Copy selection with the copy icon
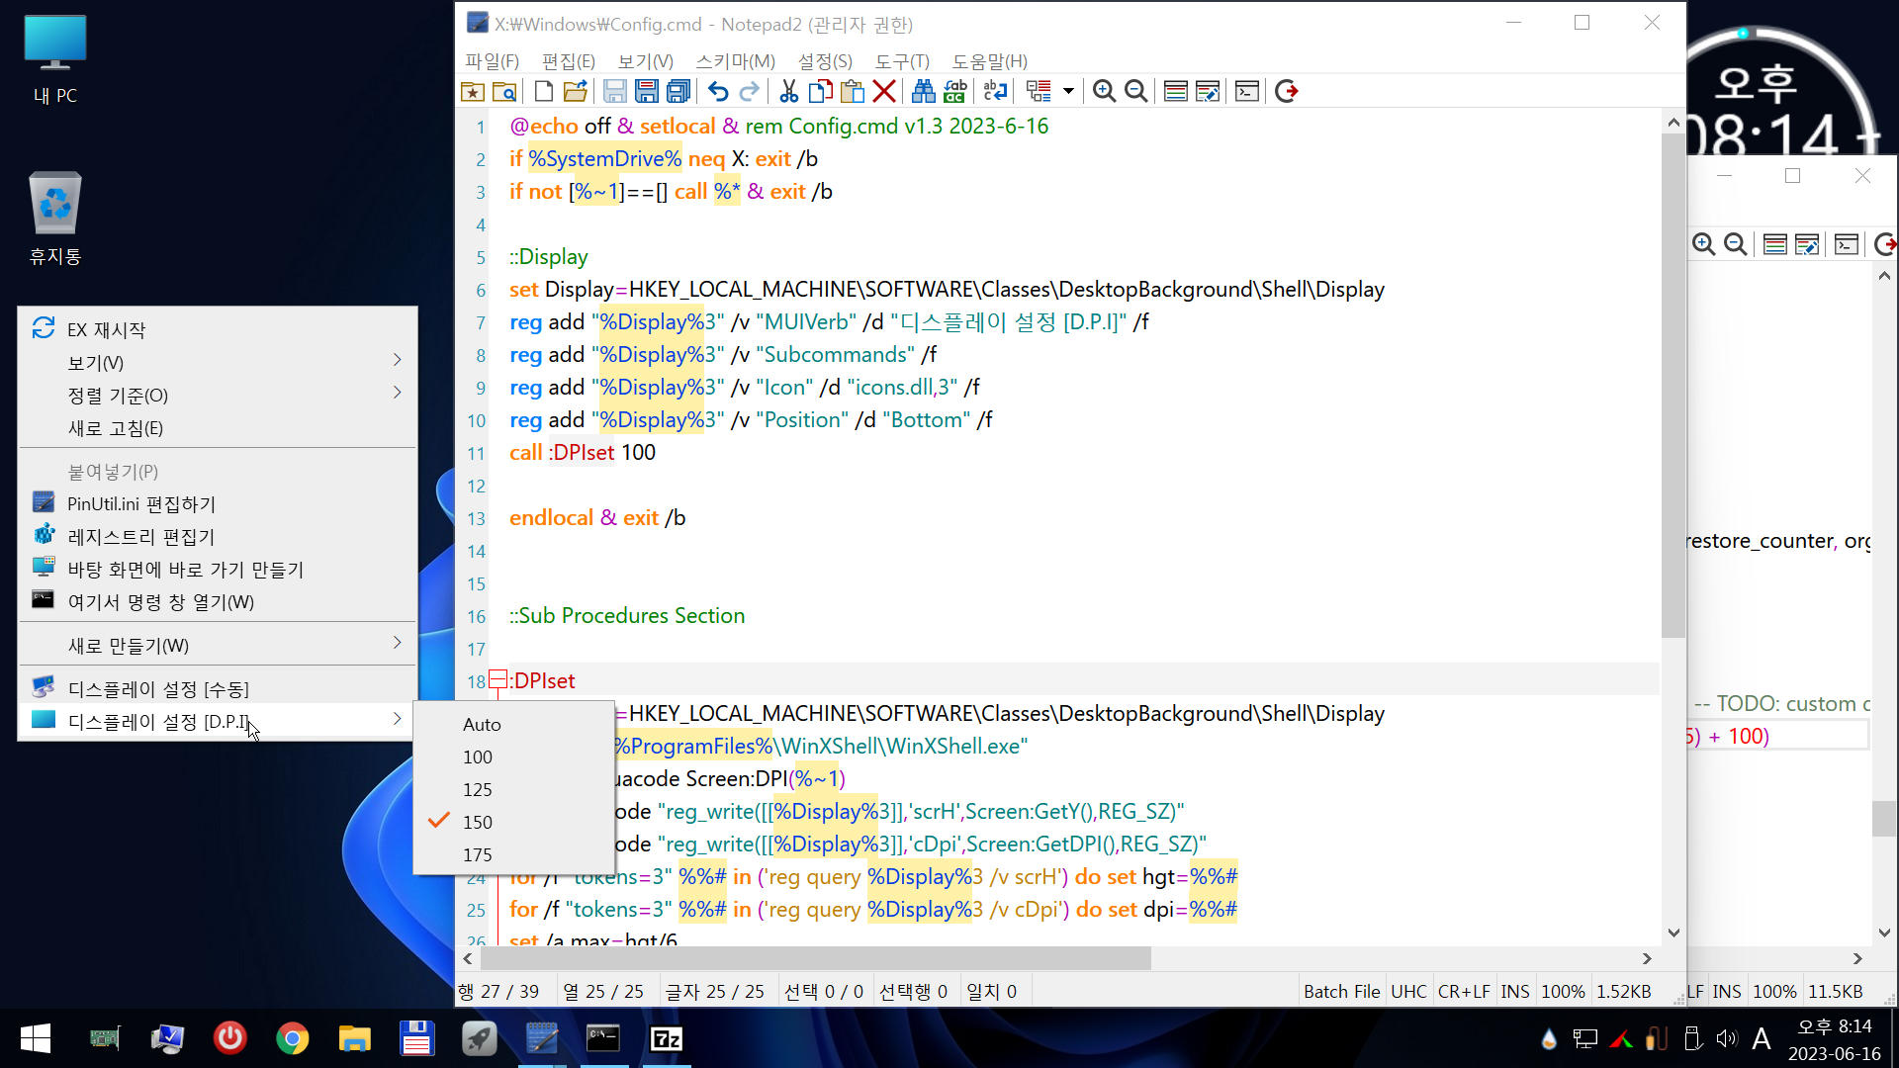 pyautogui.click(x=820, y=92)
